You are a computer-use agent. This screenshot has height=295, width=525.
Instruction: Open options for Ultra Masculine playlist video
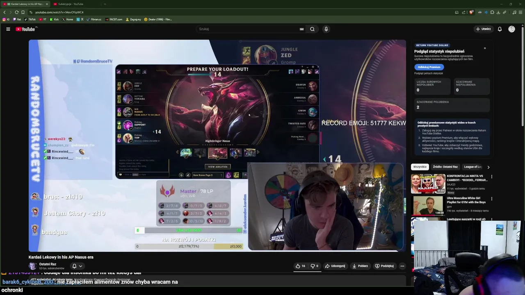pos(491,199)
